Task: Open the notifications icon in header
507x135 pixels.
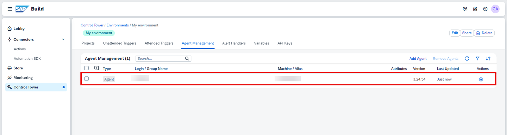Action: tap(475, 9)
